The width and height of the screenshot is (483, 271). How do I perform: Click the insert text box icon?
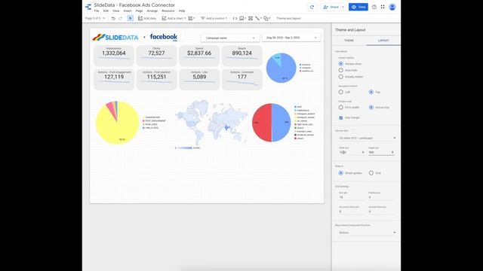coord(251,18)
